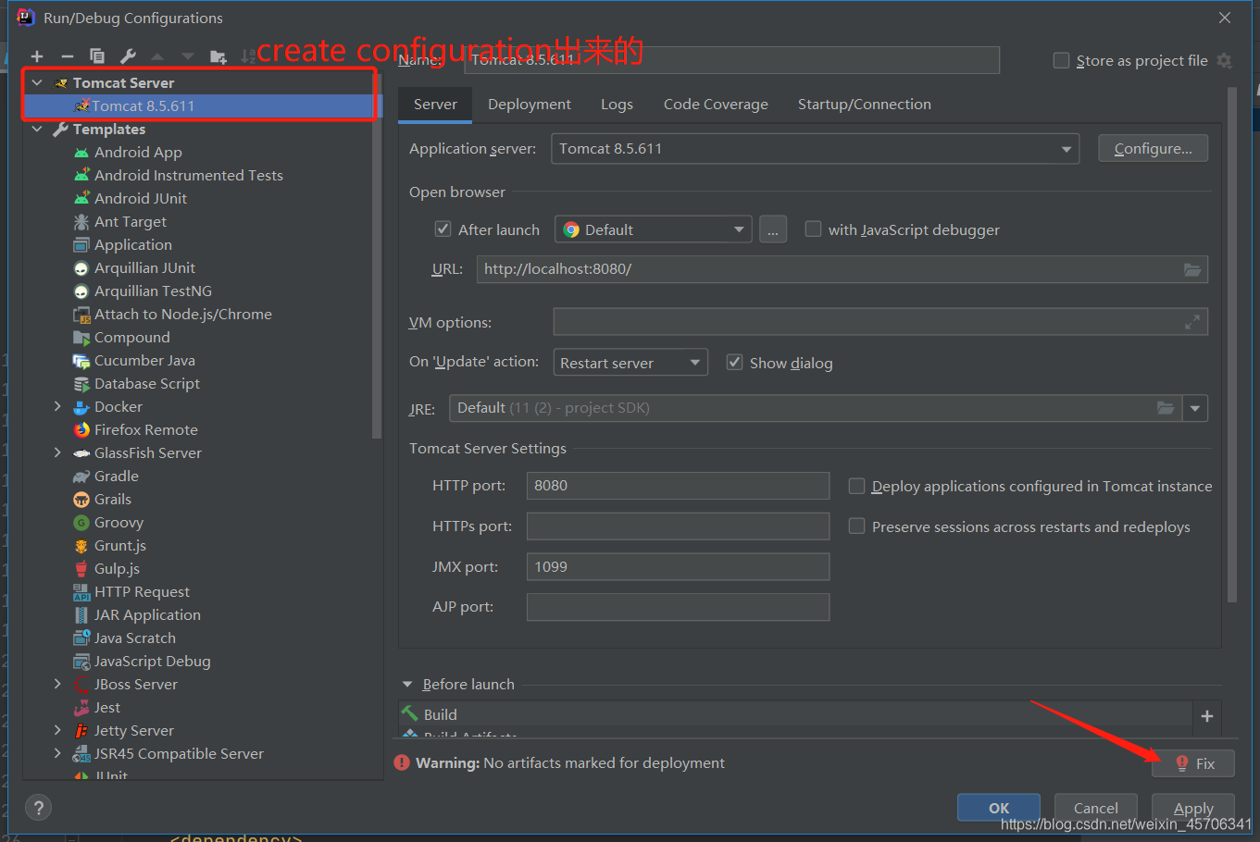Add a Before launch task with plus icon
The image size is (1260, 842).
tap(1207, 716)
